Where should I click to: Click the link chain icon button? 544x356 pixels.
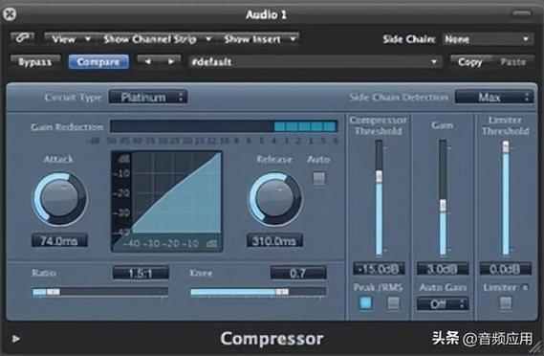(22, 38)
